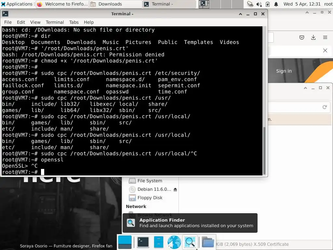Click the muted volume tray icon

click(x=259, y=4)
